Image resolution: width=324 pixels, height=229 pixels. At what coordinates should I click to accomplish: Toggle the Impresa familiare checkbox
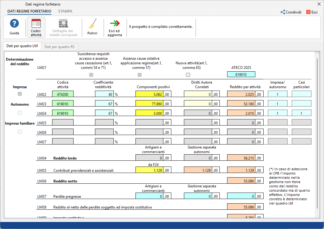(20, 132)
